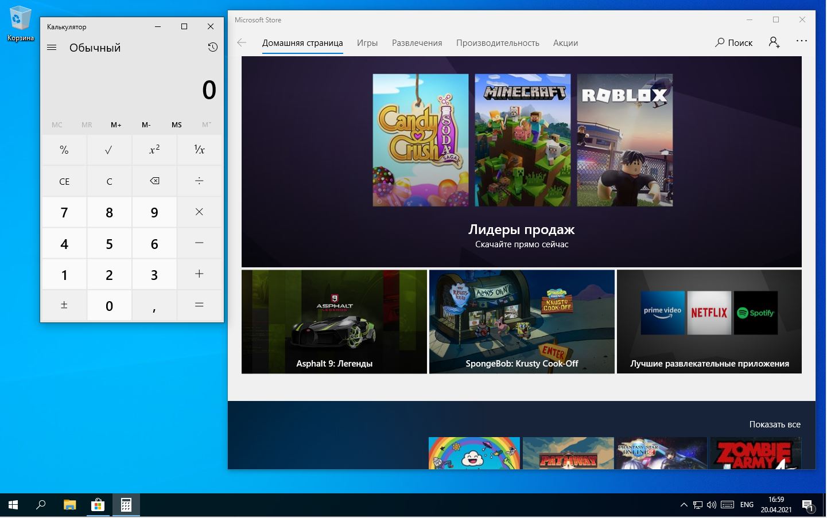Screen dimensions: 827x518
Task: Click the Microsoft Store taskbar icon
Action: pos(98,505)
